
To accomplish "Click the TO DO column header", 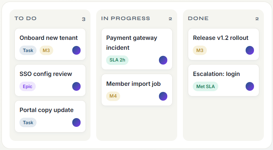I will (25, 19).
